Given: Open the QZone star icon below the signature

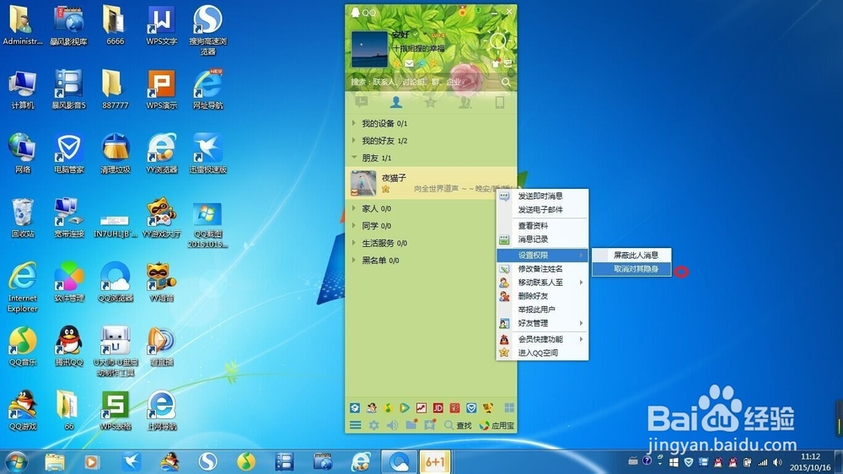Looking at the screenshot, I should pyautogui.click(x=397, y=63).
